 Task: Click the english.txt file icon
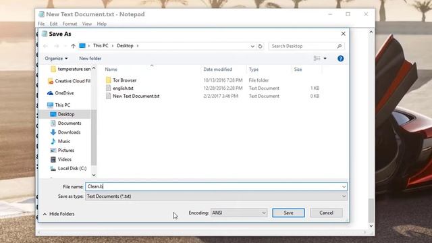pyautogui.click(x=108, y=88)
